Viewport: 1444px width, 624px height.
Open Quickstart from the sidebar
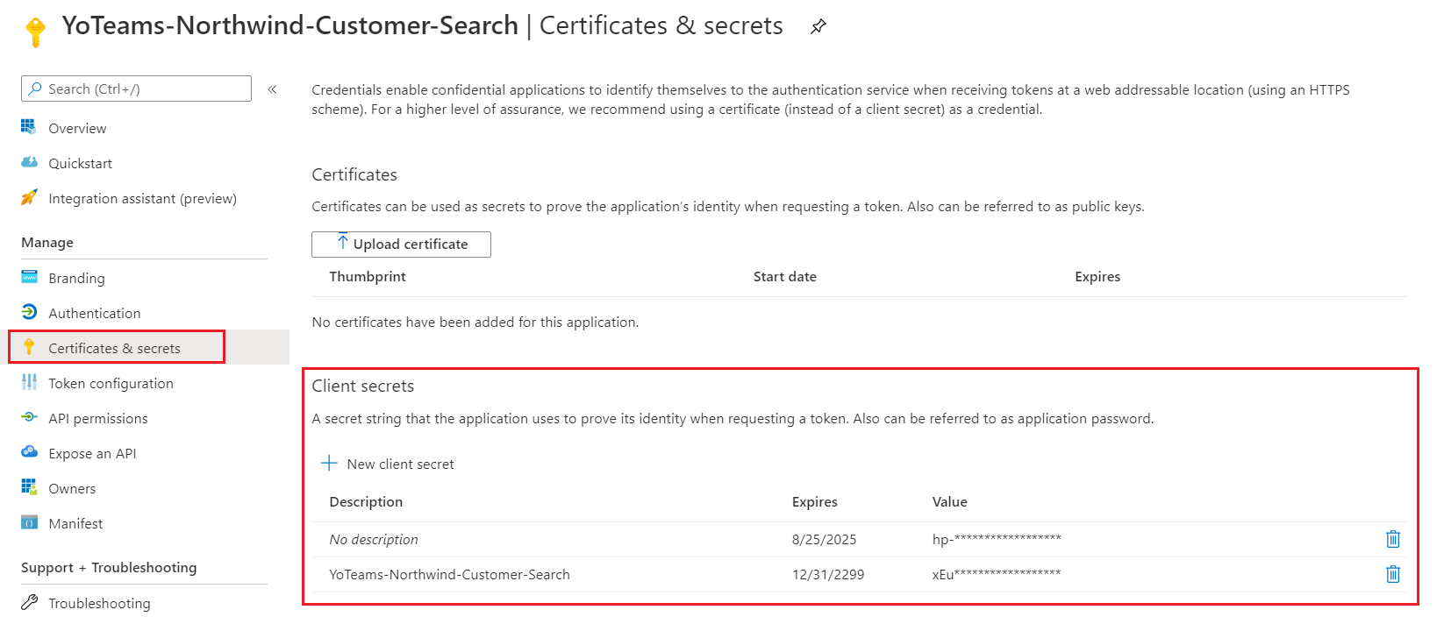(80, 164)
